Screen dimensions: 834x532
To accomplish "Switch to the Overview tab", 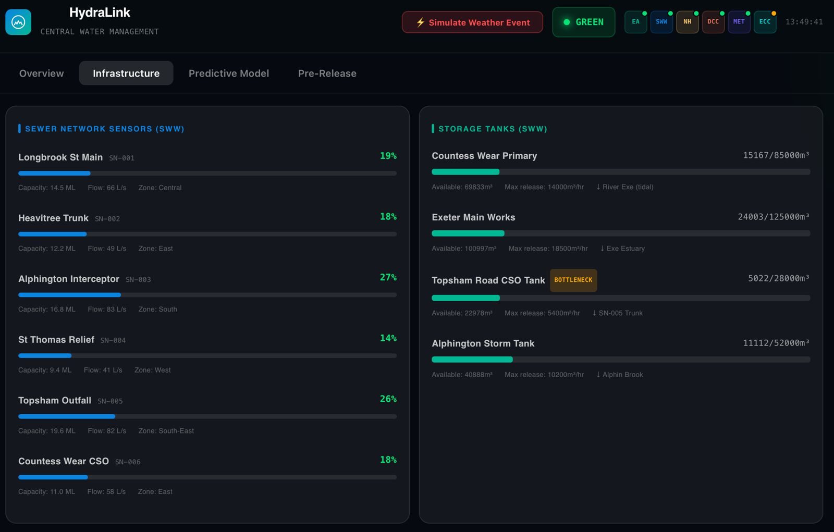I will click(x=42, y=73).
